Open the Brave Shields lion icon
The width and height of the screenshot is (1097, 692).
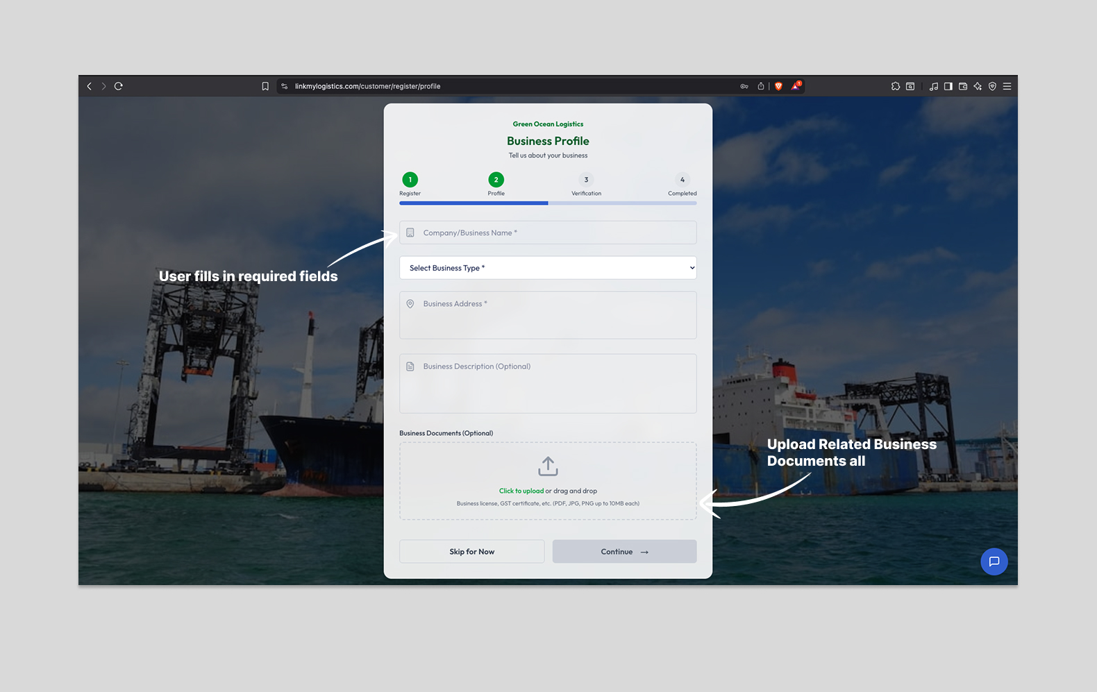(x=778, y=86)
